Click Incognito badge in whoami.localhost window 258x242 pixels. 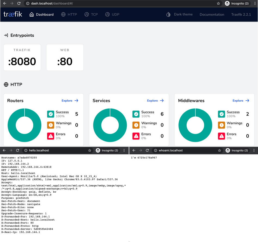click(x=237, y=151)
